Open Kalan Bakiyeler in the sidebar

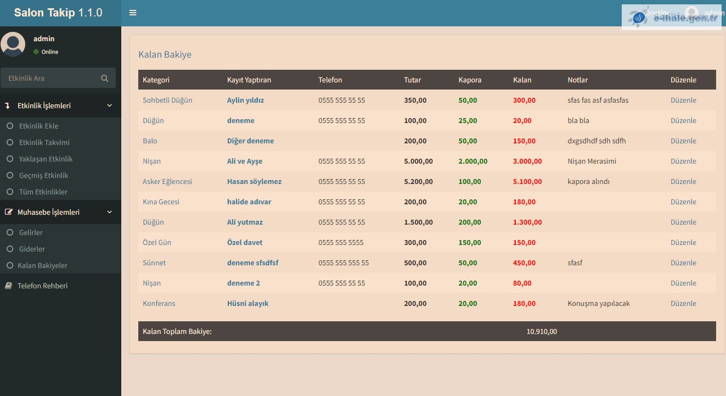[x=42, y=265]
